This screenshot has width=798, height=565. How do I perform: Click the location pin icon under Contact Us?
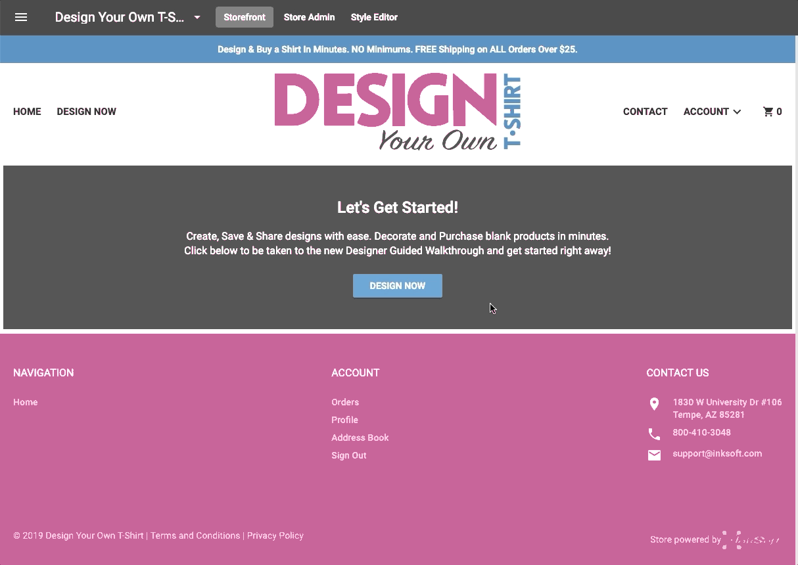(x=654, y=404)
